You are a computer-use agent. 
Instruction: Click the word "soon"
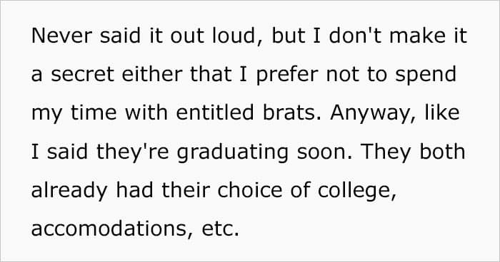pyautogui.click(x=324, y=152)
